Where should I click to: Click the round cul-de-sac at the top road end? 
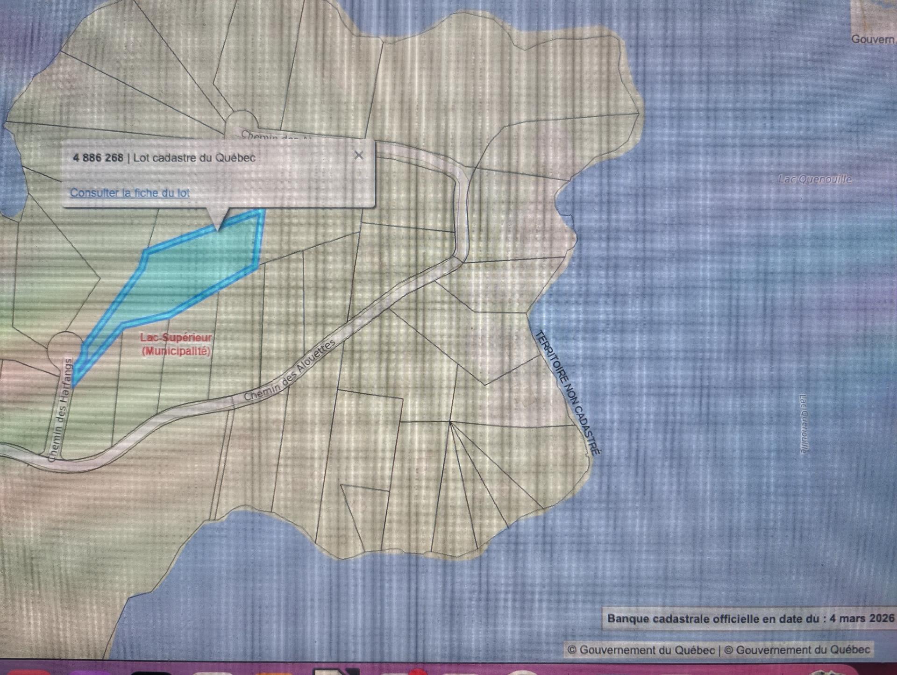tap(241, 121)
